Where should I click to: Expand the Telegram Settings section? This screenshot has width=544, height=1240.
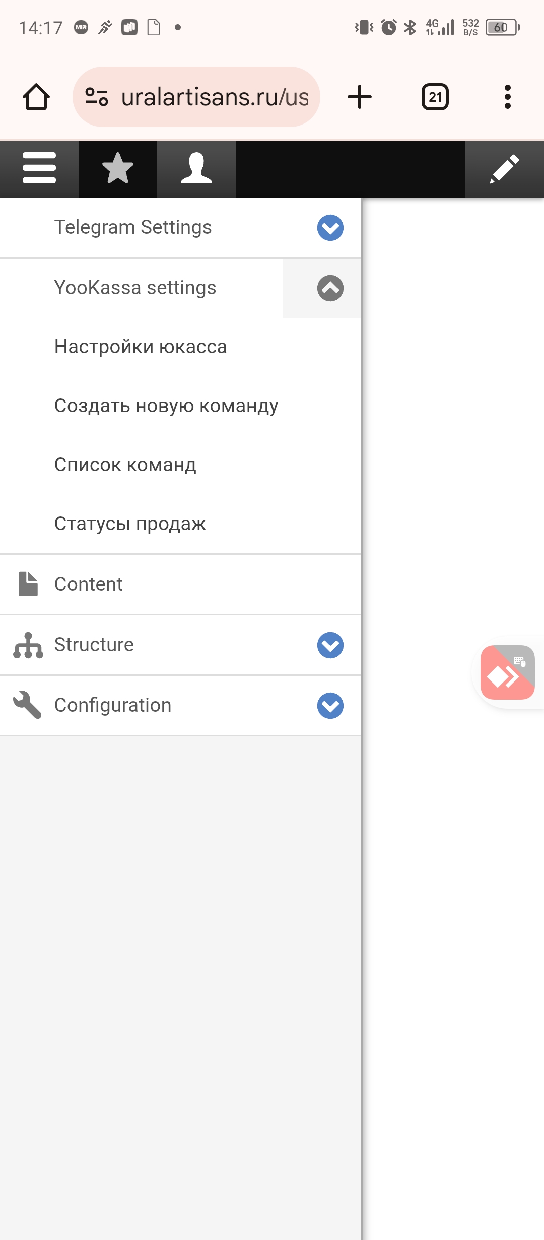click(330, 228)
